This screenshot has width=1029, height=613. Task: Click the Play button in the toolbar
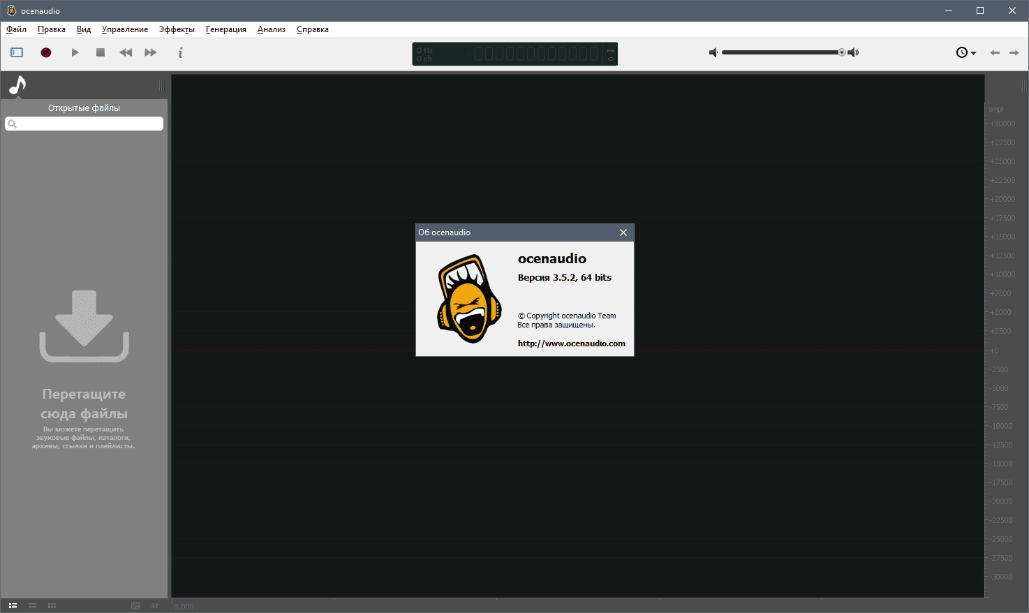[75, 52]
